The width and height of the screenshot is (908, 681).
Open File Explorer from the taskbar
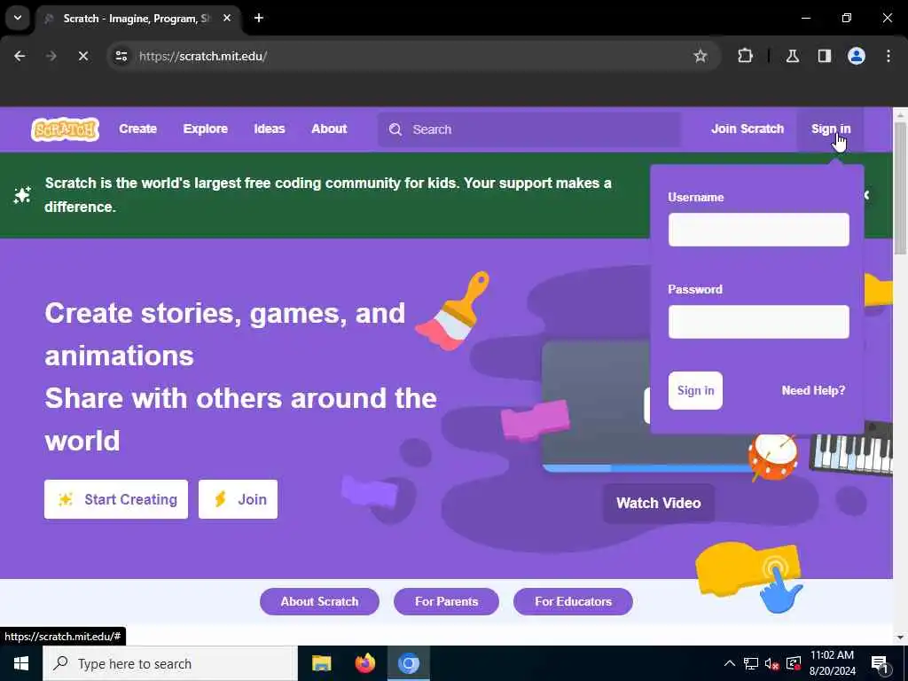pyautogui.click(x=321, y=663)
